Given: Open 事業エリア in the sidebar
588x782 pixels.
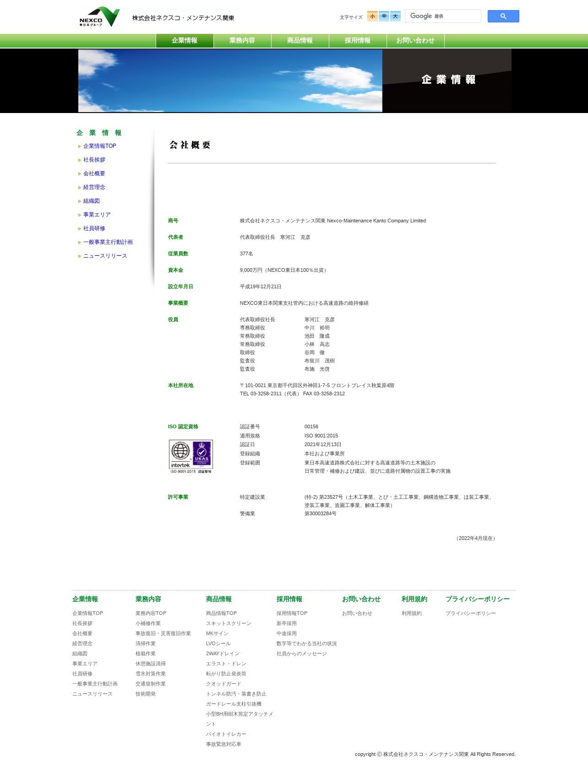Looking at the screenshot, I should click(97, 215).
